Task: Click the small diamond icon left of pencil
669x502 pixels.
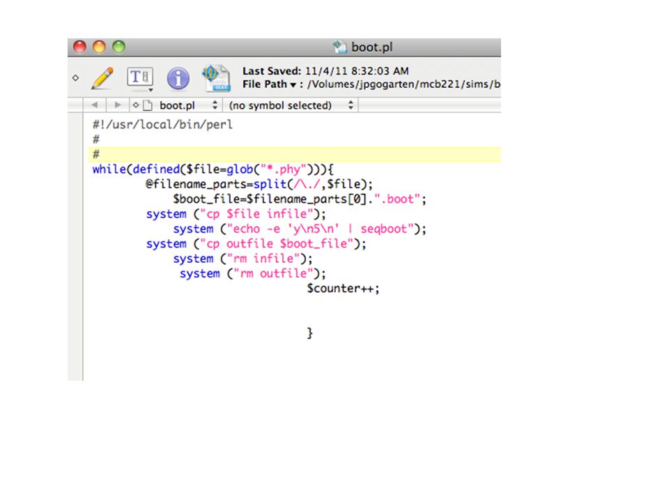Action: (75, 78)
